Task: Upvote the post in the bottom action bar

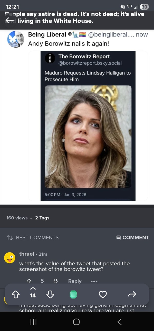Action: click(x=16, y=294)
